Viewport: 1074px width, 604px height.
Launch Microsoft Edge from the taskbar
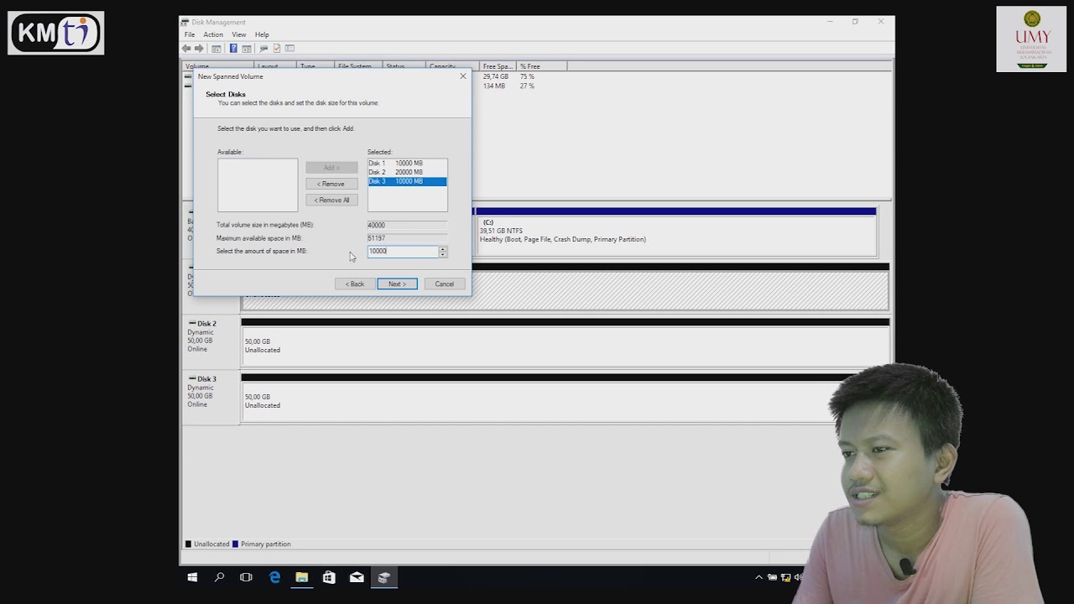click(x=274, y=577)
